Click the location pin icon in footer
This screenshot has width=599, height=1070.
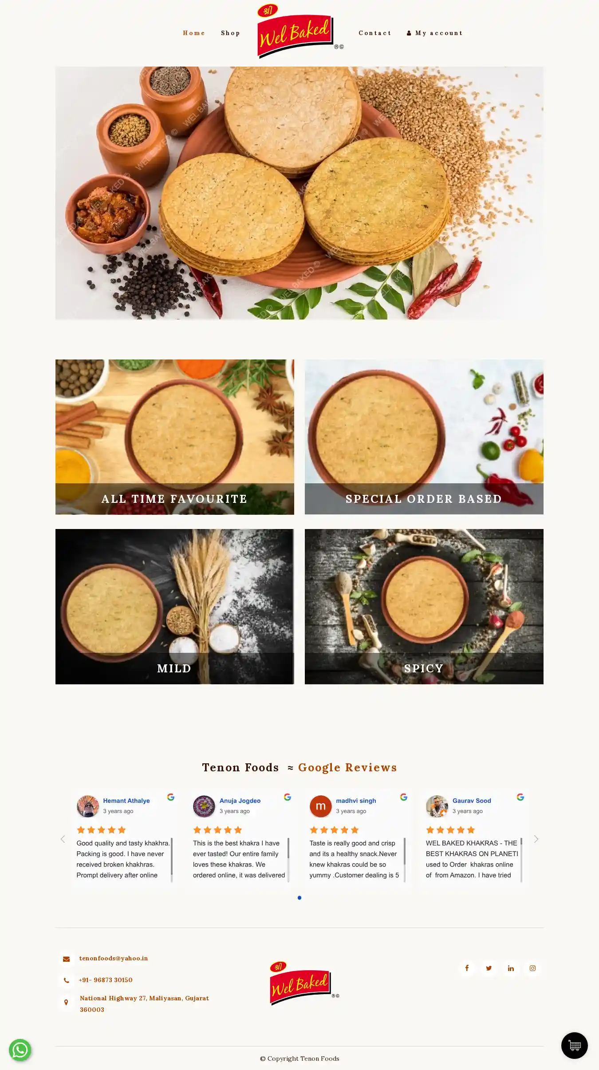pyautogui.click(x=66, y=1002)
